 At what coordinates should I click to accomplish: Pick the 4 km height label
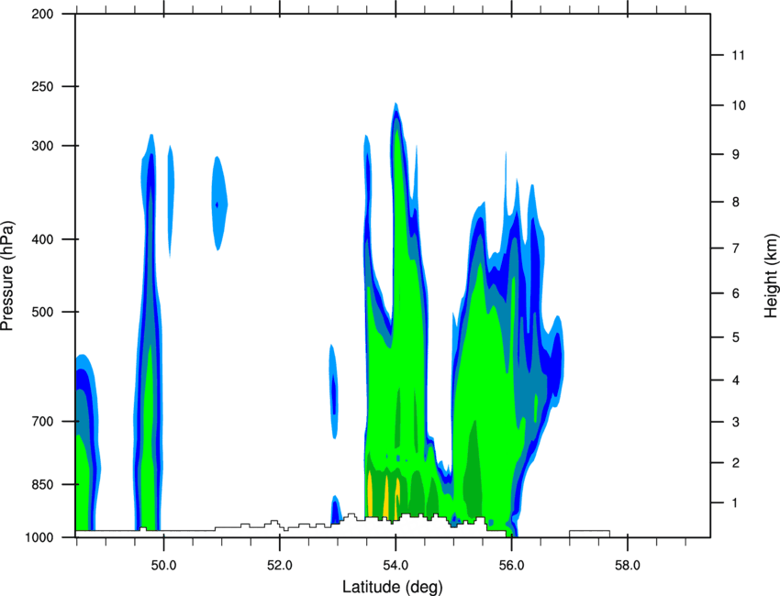pyautogui.click(x=736, y=381)
